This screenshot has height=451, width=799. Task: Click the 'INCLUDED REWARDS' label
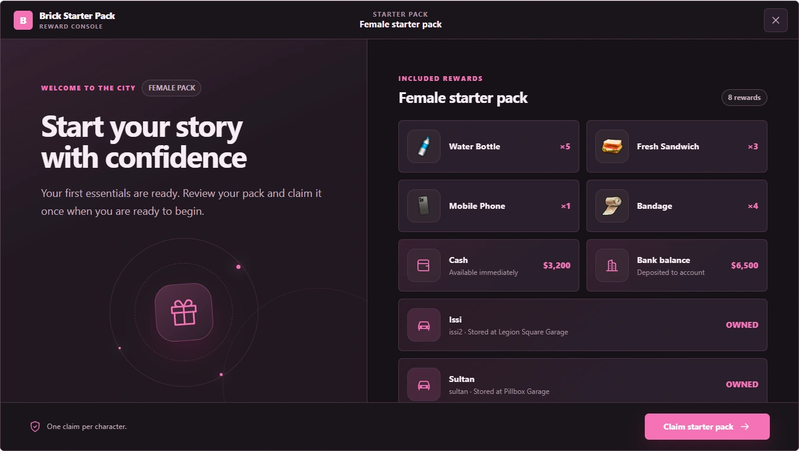(x=441, y=79)
